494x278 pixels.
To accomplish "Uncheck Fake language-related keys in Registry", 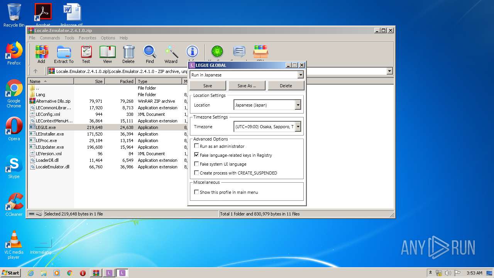I will point(196,155).
